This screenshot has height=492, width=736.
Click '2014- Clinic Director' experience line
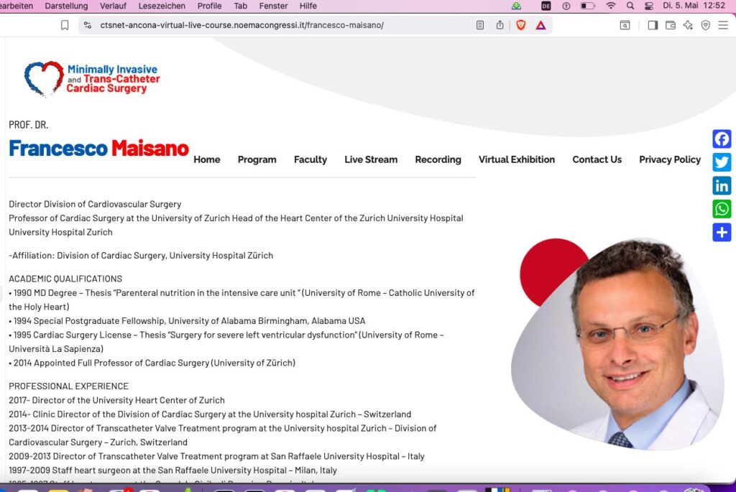tap(210, 414)
